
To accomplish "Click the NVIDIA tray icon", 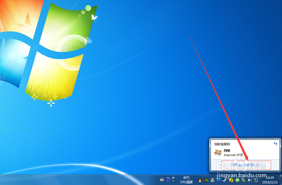I will tap(206, 180).
